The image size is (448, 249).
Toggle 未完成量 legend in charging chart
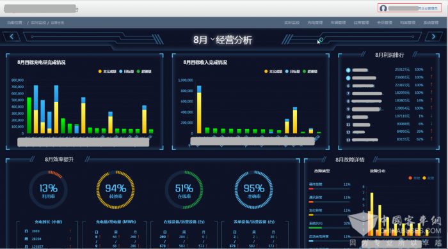point(107,72)
